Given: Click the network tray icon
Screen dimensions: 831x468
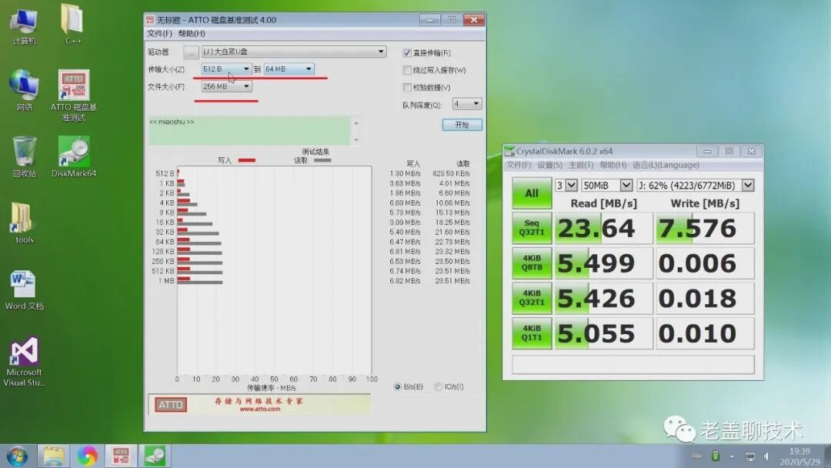Looking at the screenshot, I should pos(750,456).
